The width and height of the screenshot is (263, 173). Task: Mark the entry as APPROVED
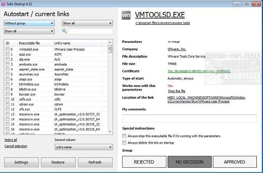click(235, 162)
